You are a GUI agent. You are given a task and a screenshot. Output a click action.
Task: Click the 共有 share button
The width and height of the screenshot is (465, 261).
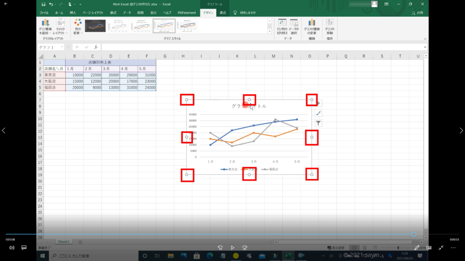click(417, 13)
